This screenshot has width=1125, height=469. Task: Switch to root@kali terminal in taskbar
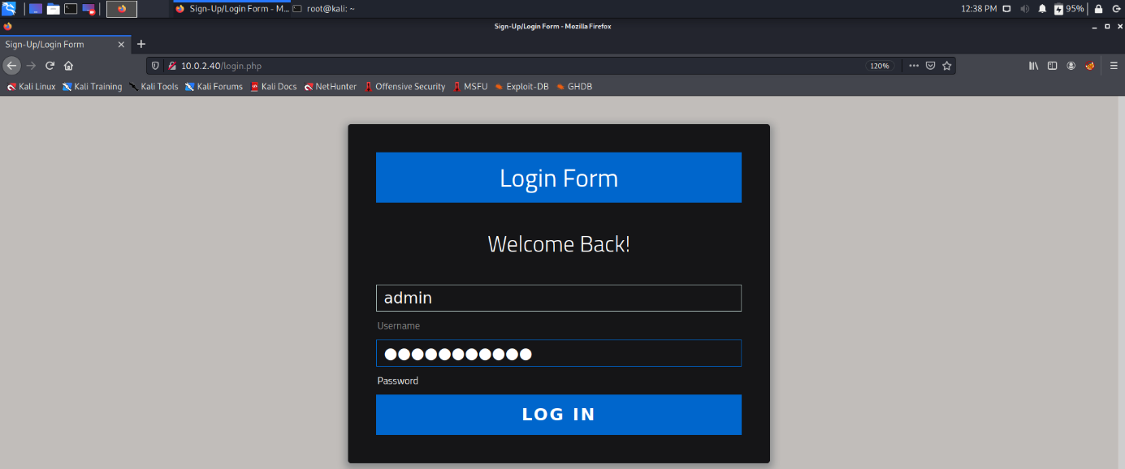[323, 8]
